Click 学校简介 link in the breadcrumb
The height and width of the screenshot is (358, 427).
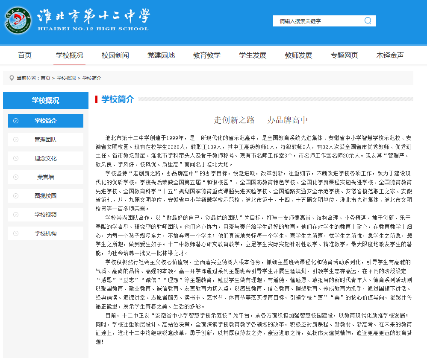(x=92, y=78)
